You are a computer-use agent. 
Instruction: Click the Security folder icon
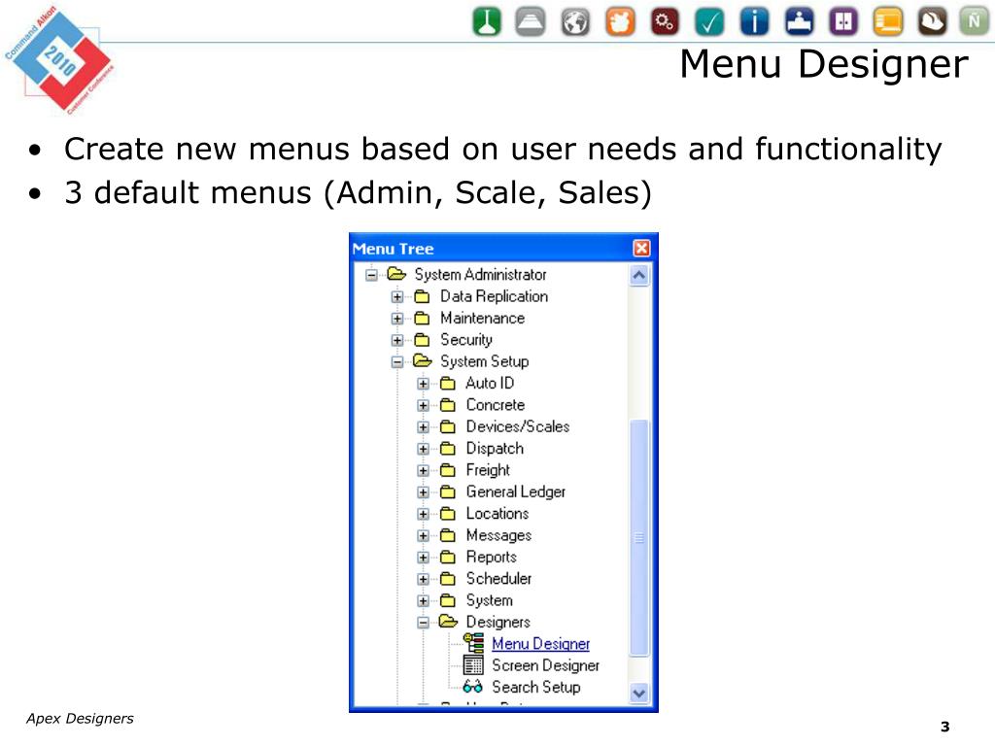(422, 339)
